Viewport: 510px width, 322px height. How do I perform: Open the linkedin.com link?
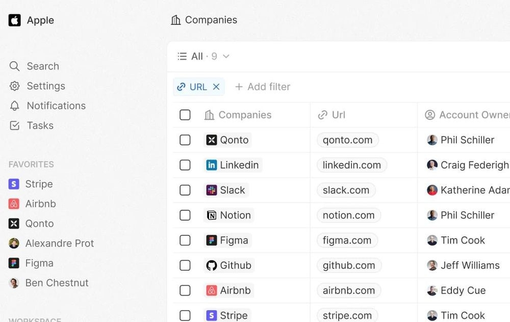[351, 166]
